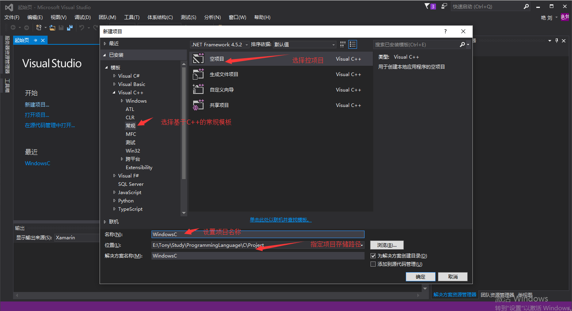Click the 自定义向导 template icon
This screenshot has height=311, width=572.
198,90
